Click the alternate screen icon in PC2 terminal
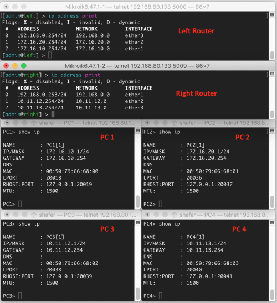Screen dimensions: 277x303 click(x=272, y=130)
